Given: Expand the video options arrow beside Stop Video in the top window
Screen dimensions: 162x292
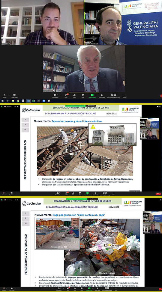Looking at the screenshot, I should pos(19,95).
